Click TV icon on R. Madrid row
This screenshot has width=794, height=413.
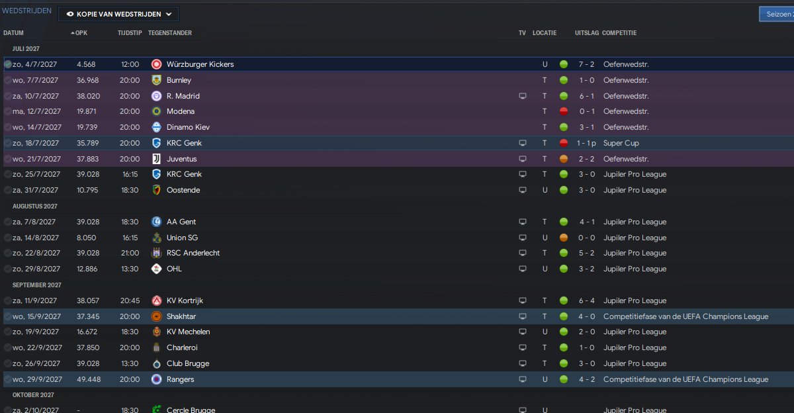(x=523, y=96)
